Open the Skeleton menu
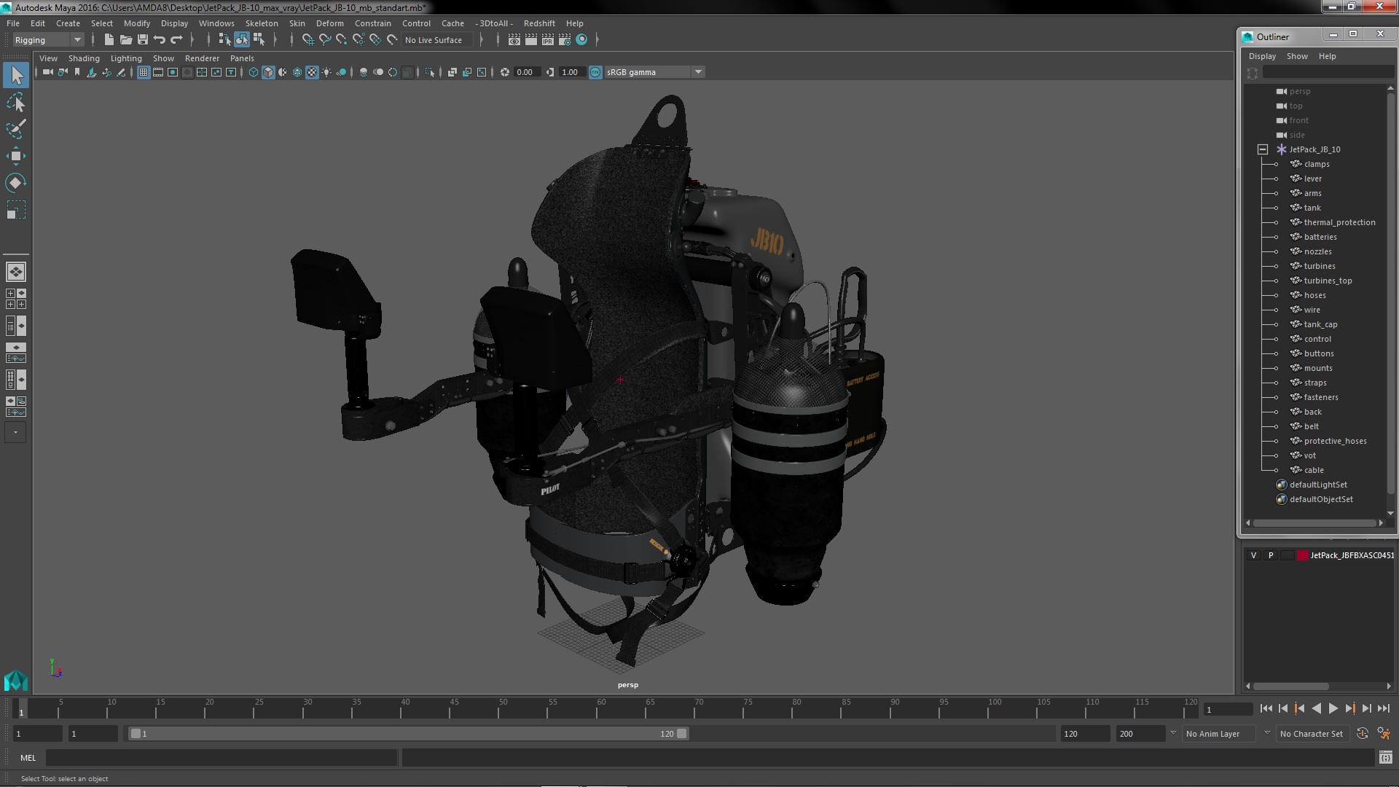This screenshot has width=1399, height=787. click(x=262, y=23)
